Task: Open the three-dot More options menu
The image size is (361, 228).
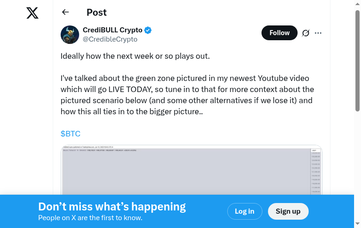Action: click(318, 33)
